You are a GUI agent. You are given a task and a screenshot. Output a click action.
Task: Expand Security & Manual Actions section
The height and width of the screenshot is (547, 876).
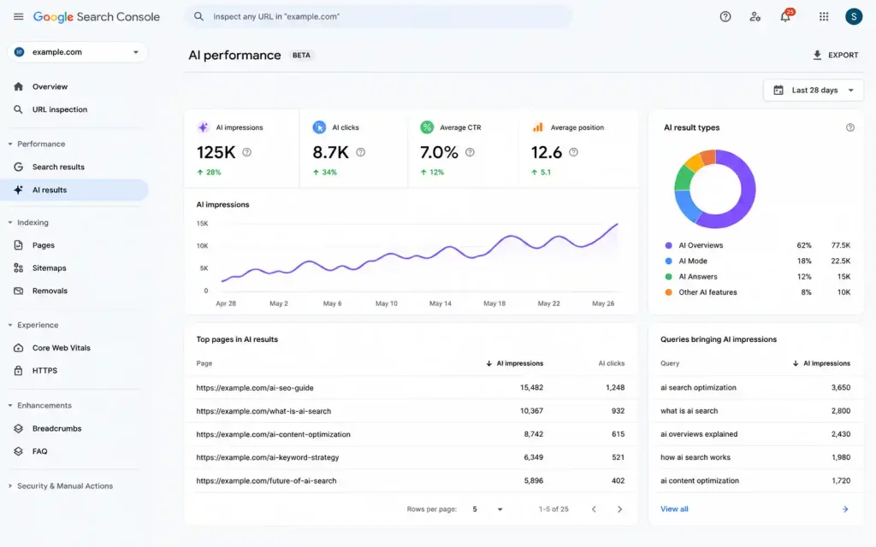10,485
